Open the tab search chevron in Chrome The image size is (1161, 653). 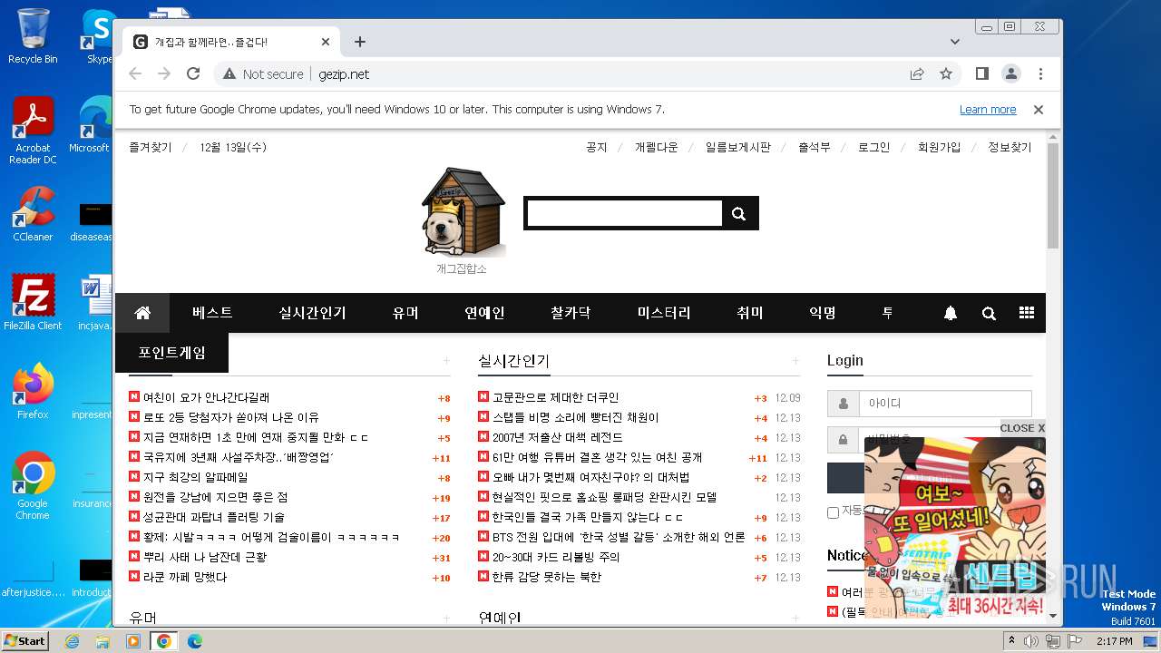tap(955, 42)
